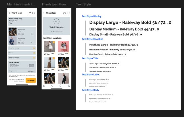Click the 'Xem thêm sản phẩm' heading
Screen dimensions: 184x117
pos(52,38)
